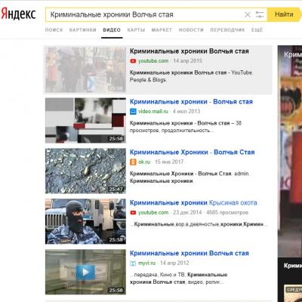Viewport: 302px width, 302px height.
Task: Switch to the Поиск tab
Action: pos(54,30)
